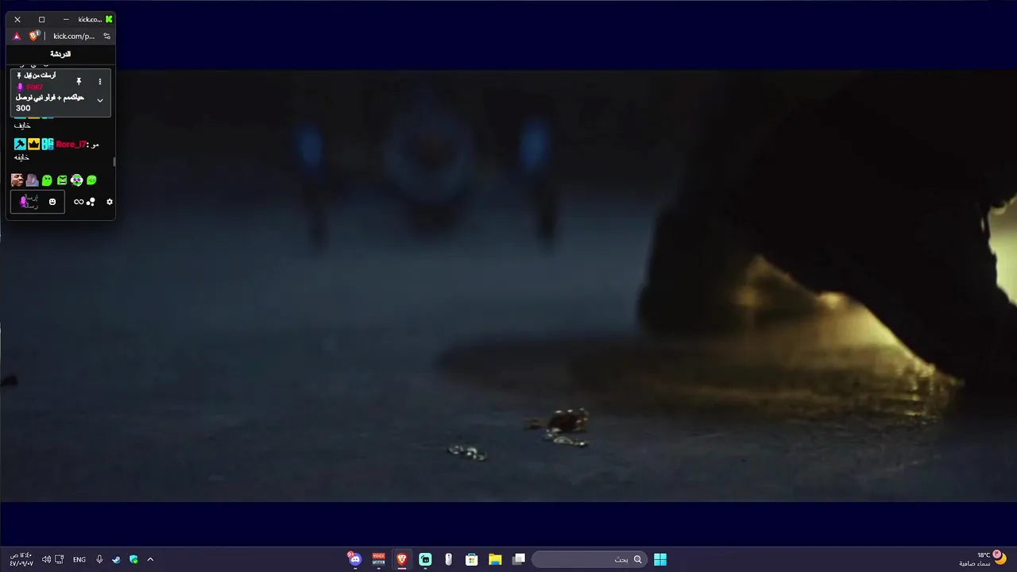1017x572 pixels.
Task: Open network status tray icon
Action: pyautogui.click(x=60, y=559)
